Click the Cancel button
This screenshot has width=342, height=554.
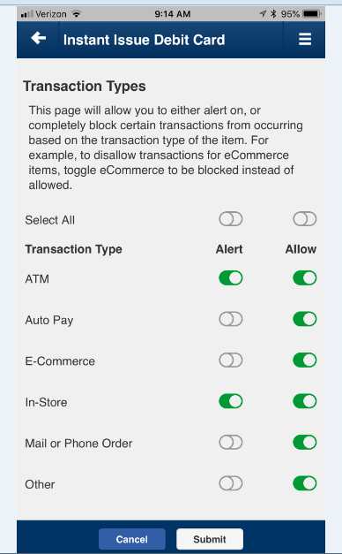132,539
